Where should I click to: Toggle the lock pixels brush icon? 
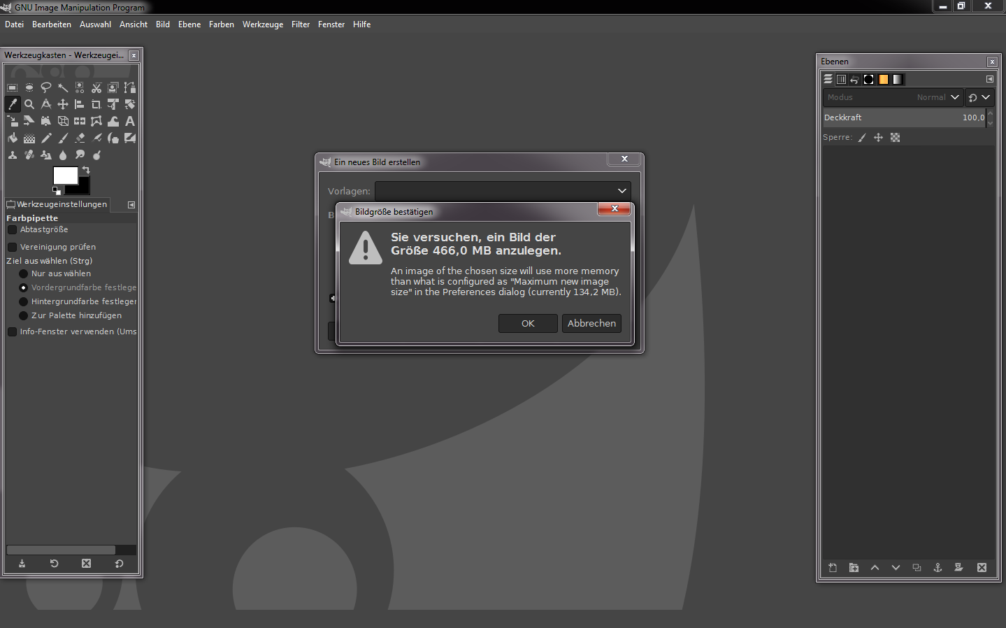862,138
